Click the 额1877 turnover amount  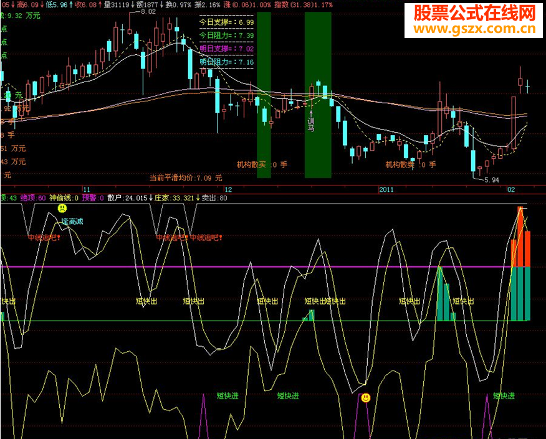(147, 4)
